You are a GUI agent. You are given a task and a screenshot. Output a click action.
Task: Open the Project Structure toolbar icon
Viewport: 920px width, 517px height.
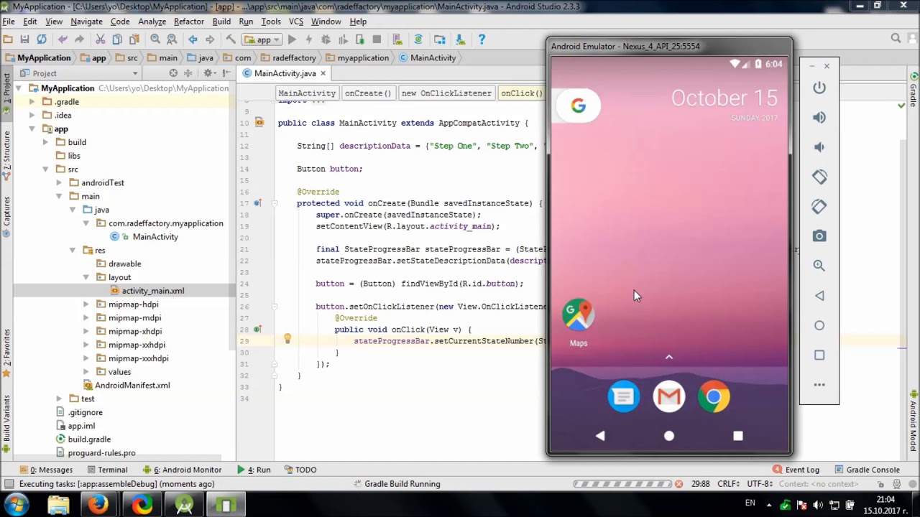point(440,39)
